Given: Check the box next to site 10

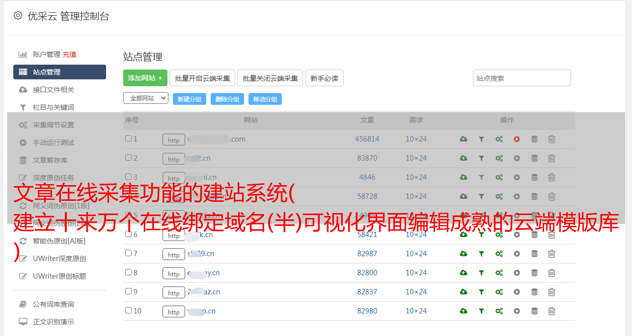Looking at the screenshot, I should [128, 311].
